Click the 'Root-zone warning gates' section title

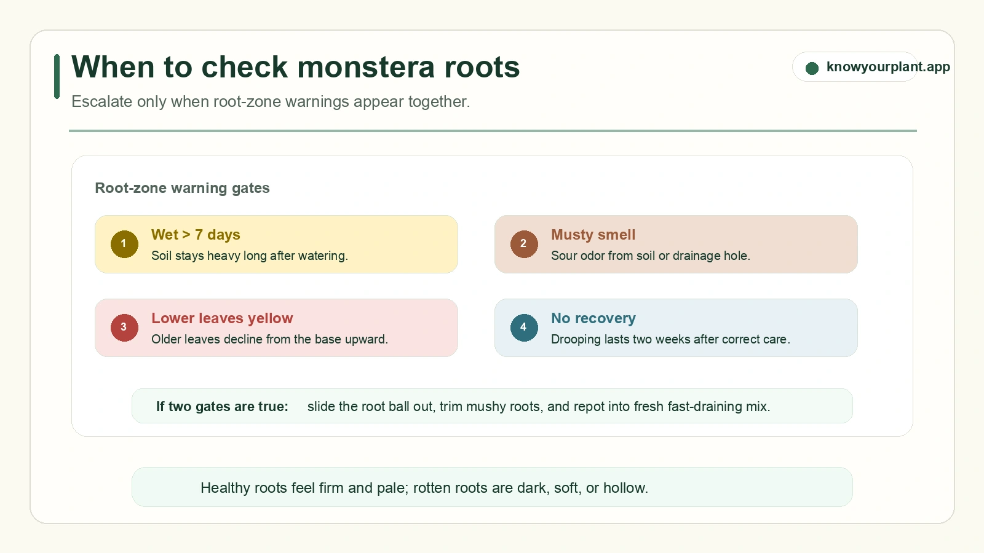(x=182, y=188)
